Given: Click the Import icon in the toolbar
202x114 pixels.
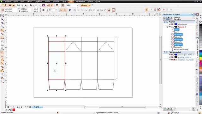Looking at the screenshot, I should click(48, 5).
